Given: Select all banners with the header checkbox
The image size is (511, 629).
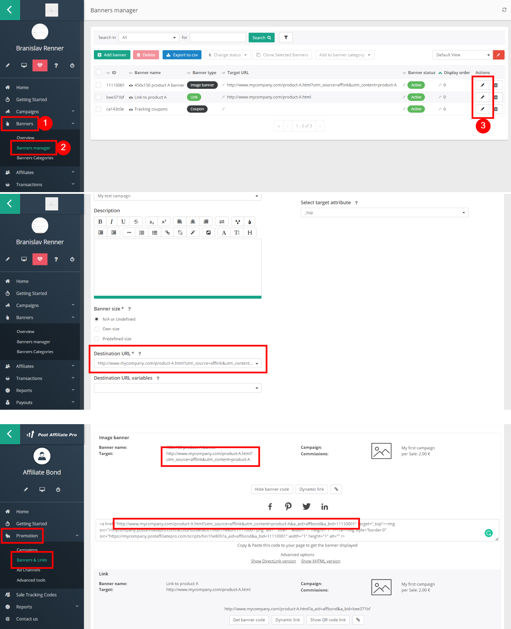Looking at the screenshot, I should coord(99,72).
